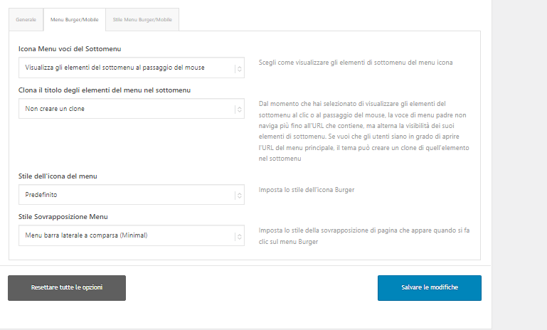Select the Menu Burger/Mobile tab
The height and width of the screenshot is (330, 547).
[74, 19]
